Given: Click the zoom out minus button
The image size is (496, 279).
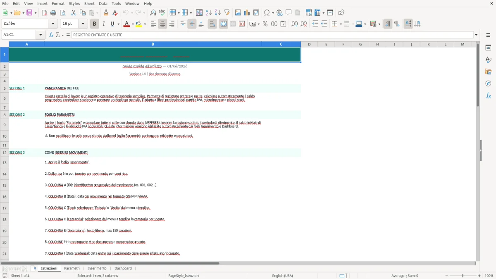Looking at the screenshot, I should (x=447, y=276).
